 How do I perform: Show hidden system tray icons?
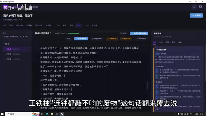tap(175, 114)
